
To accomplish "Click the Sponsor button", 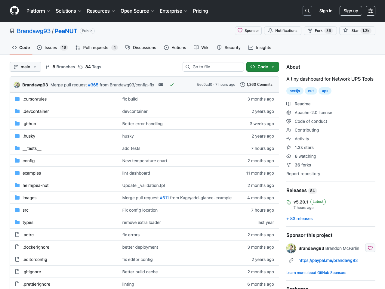I will (248, 31).
